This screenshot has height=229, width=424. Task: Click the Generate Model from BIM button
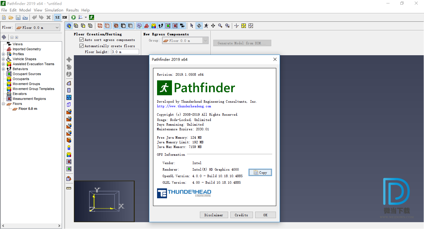[x=242, y=43]
